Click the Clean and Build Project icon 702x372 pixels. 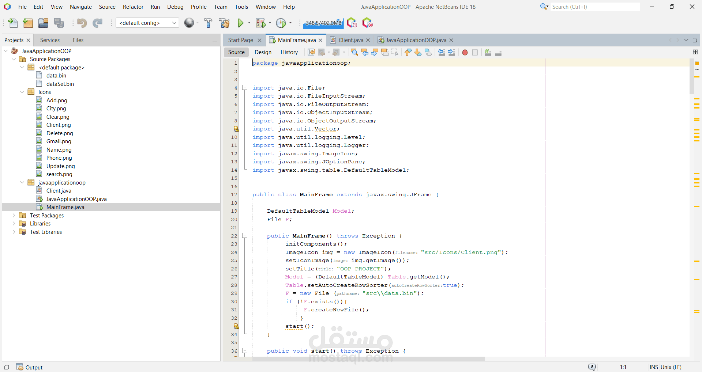coord(224,23)
